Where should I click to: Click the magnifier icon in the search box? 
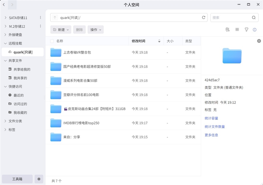[254, 18]
